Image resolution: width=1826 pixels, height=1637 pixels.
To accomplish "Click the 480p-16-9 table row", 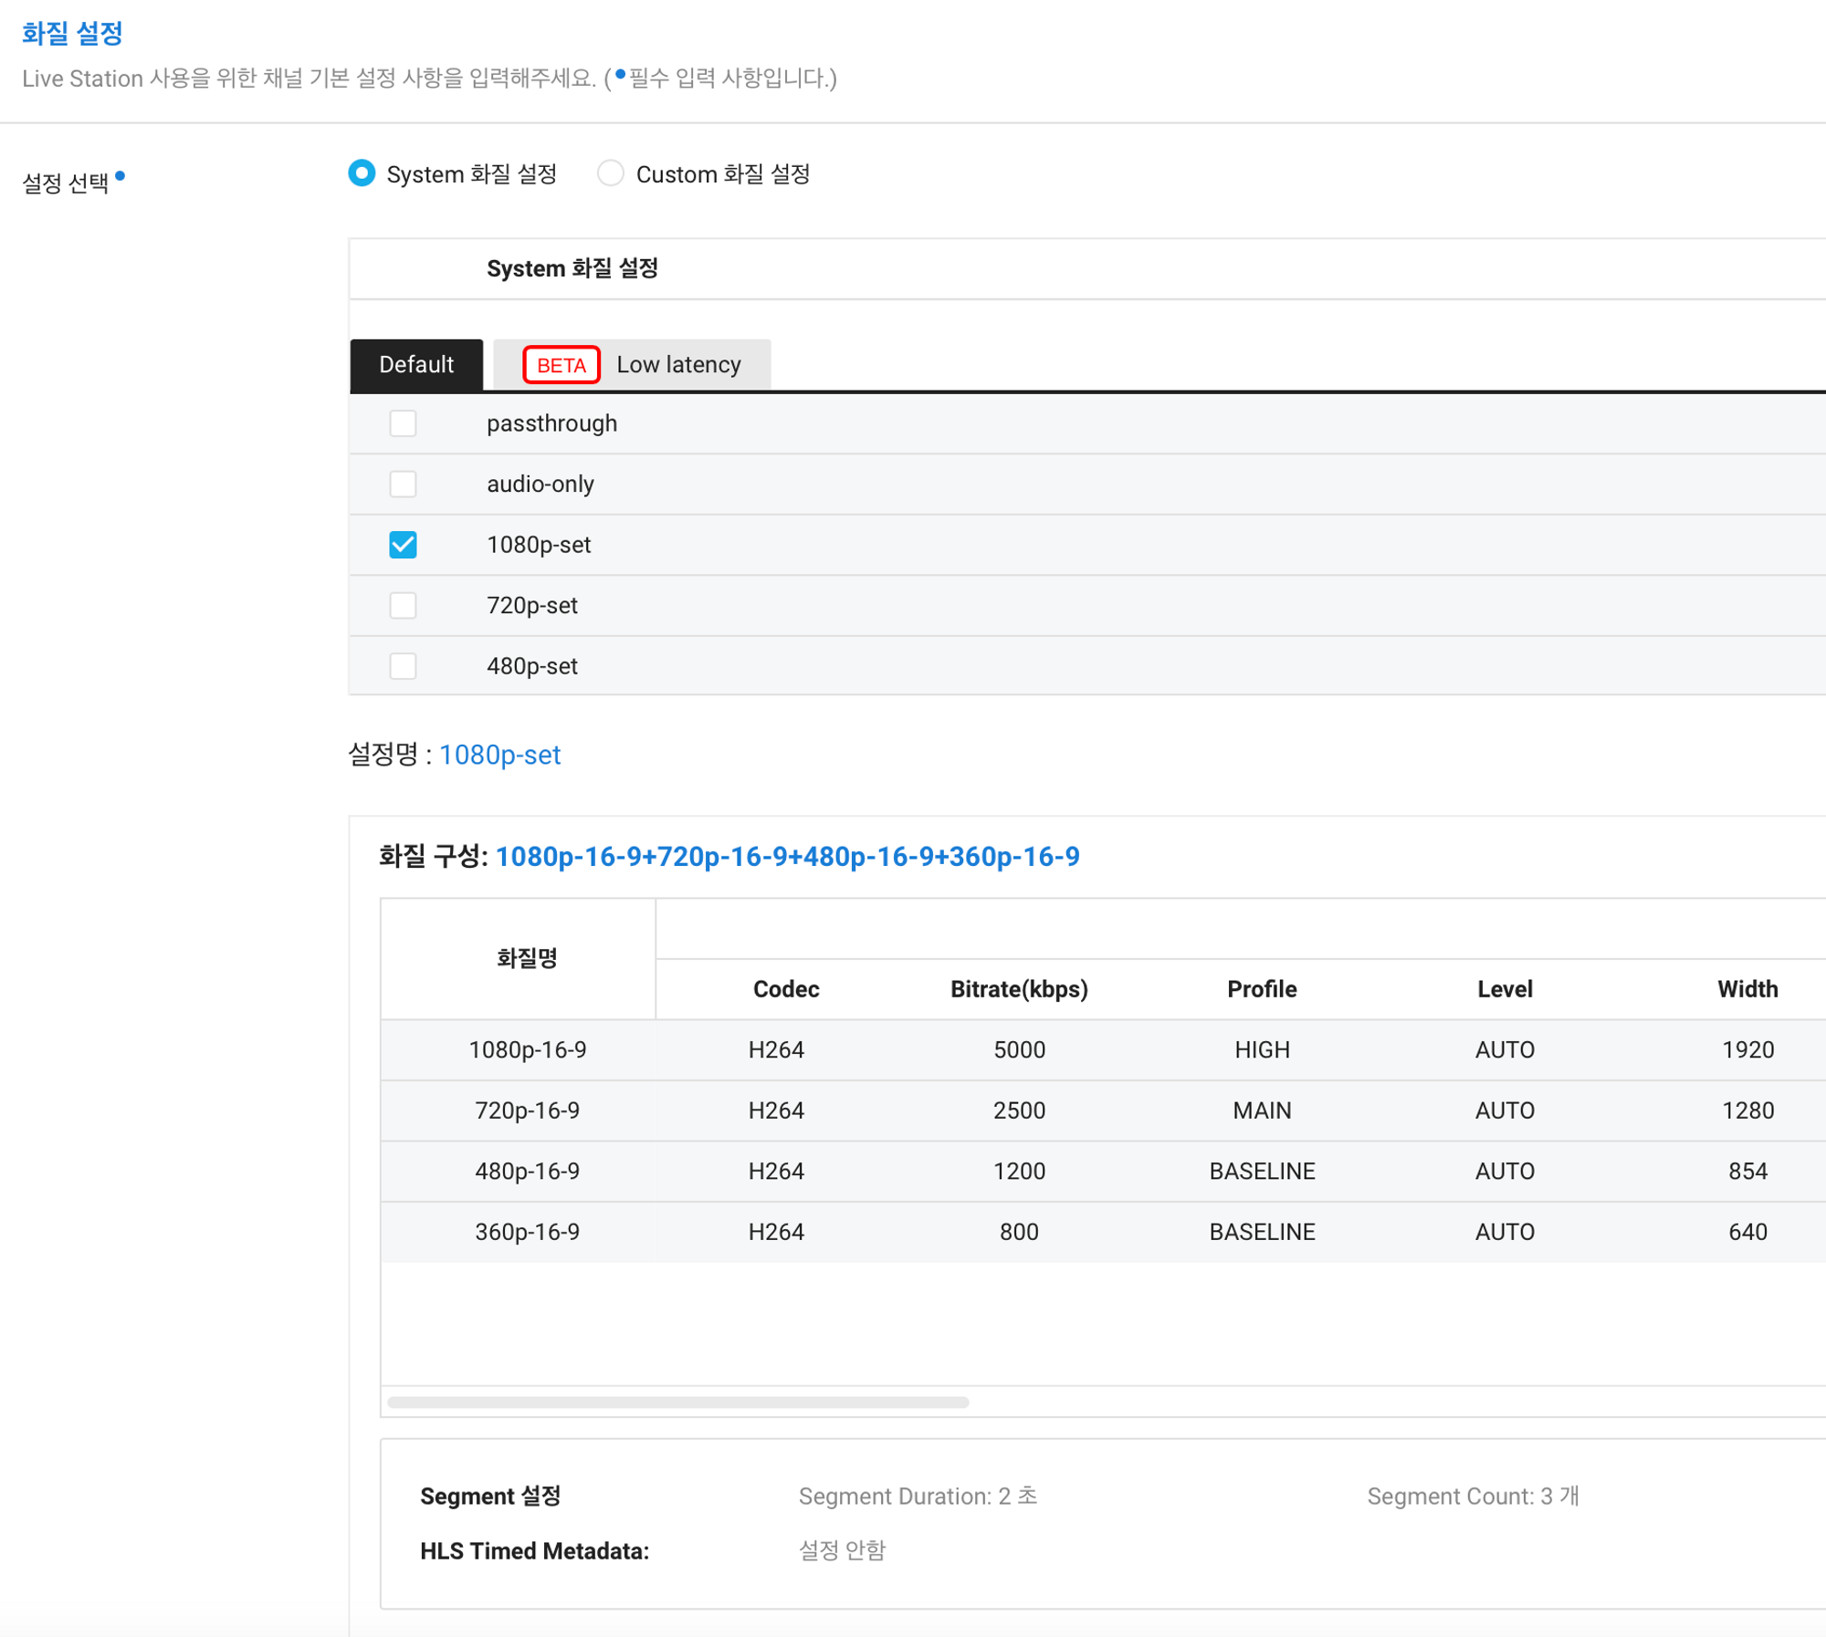I will (527, 1172).
